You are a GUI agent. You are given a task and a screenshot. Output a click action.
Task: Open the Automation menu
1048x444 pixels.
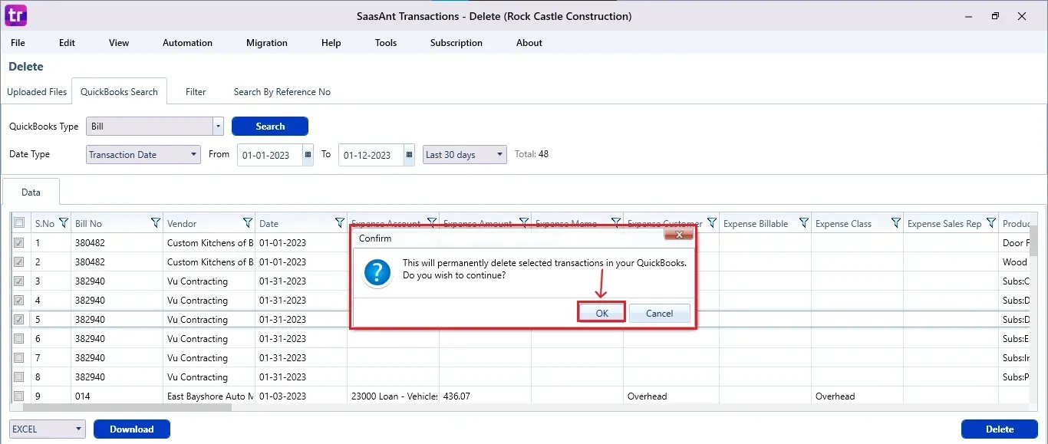[x=187, y=43]
